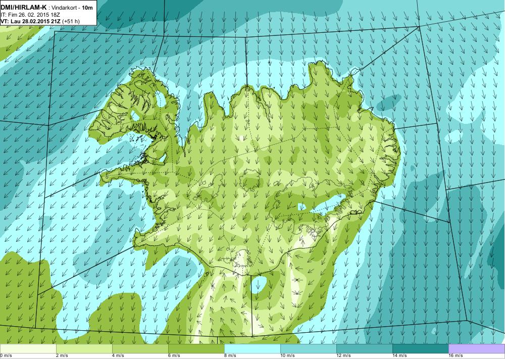Screen dimensions: 505x359
Task: Click the '4 m/s' legend label
Action: 118,356
